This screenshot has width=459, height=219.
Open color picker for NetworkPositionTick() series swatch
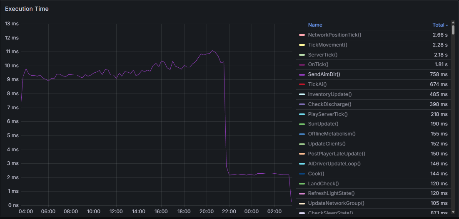(x=302, y=35)
